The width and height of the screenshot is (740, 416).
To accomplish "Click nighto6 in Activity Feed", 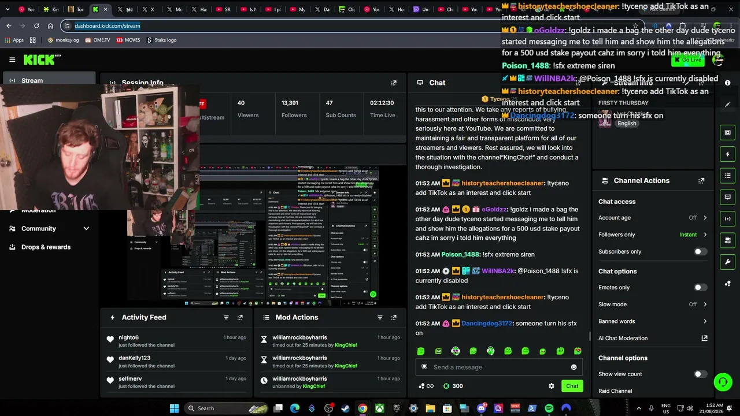I will point(128,337).
